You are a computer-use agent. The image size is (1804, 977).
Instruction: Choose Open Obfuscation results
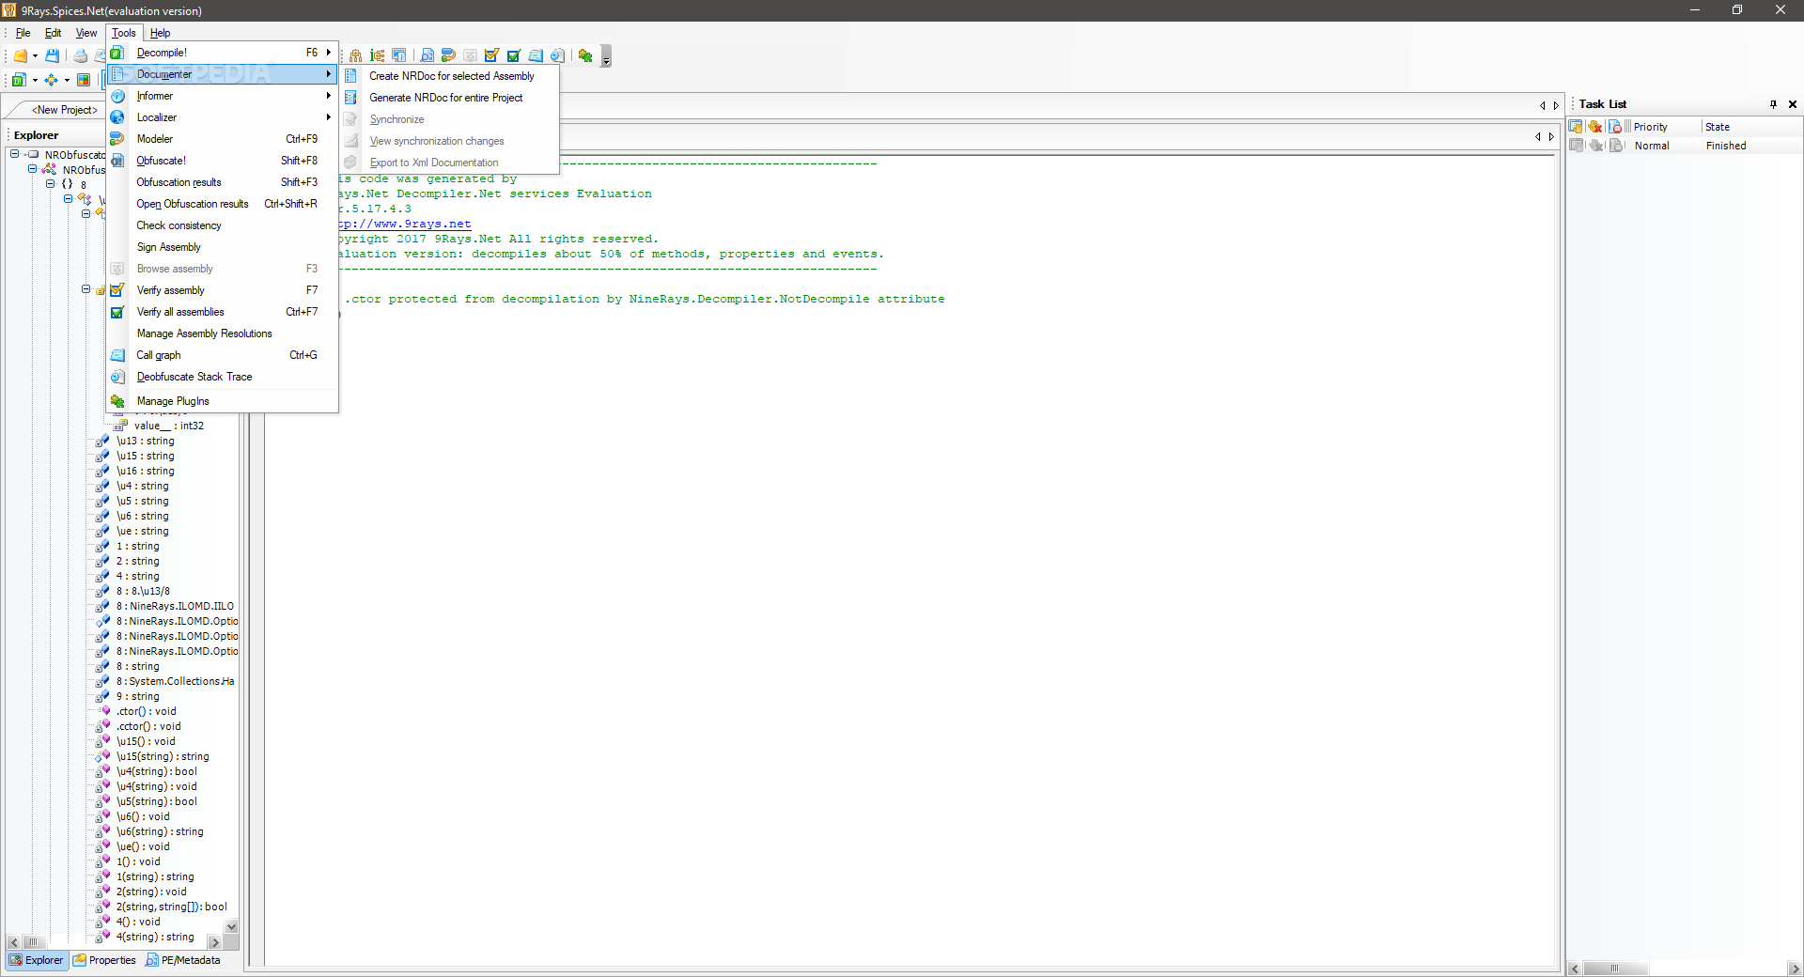(222, 204)
